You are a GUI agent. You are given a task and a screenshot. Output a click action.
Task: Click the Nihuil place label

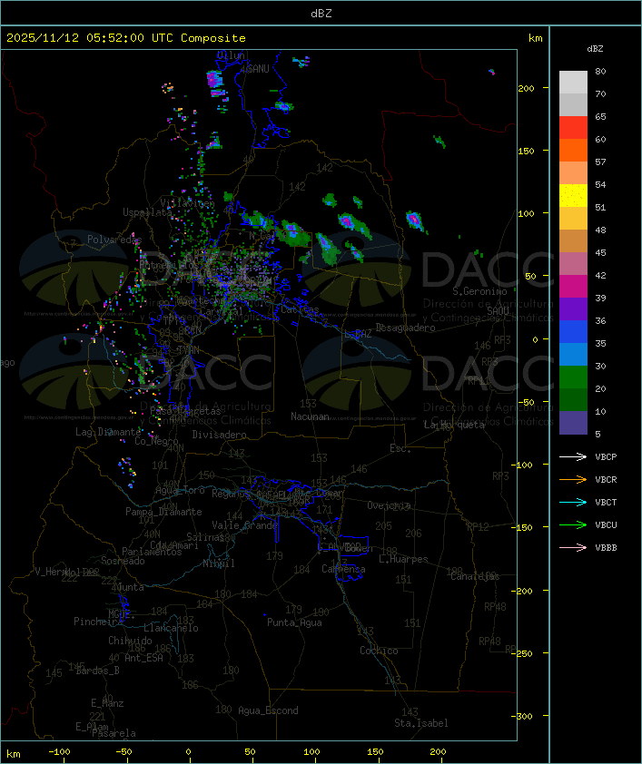219,563
